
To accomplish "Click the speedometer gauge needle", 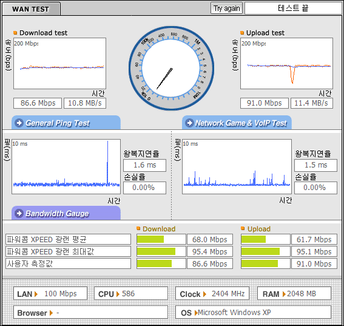I will tap(164, 78).
